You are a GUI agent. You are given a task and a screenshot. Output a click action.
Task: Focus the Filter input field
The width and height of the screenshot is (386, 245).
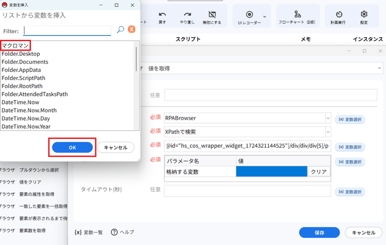click(x=67, y=31)
